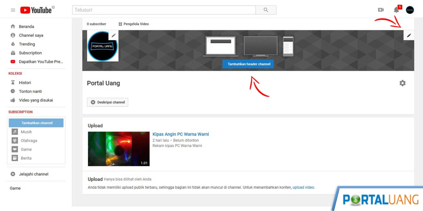423x211 pixels.
Task: Click the Subscription stack icon
Action: (x=13, y=53)
